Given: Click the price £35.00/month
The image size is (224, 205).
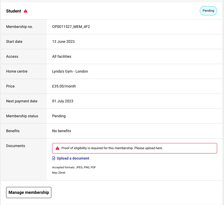Looking at the screenshot, I should [64, 86].
